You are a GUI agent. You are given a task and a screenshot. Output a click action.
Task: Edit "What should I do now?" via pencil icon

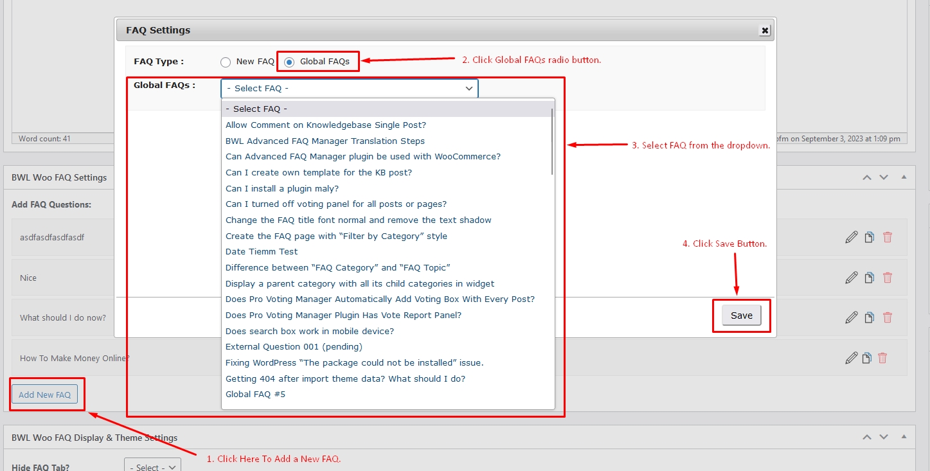(x=850, y=317)
